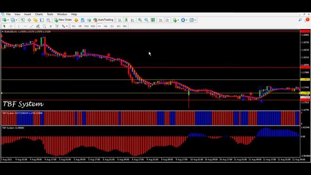Switch to the M1 timeframe
311x175 pixels.
[73, 26]
